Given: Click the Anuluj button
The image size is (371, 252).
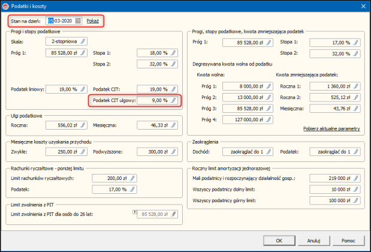Looking at the screenshot, I should click(x=313, y=241).
